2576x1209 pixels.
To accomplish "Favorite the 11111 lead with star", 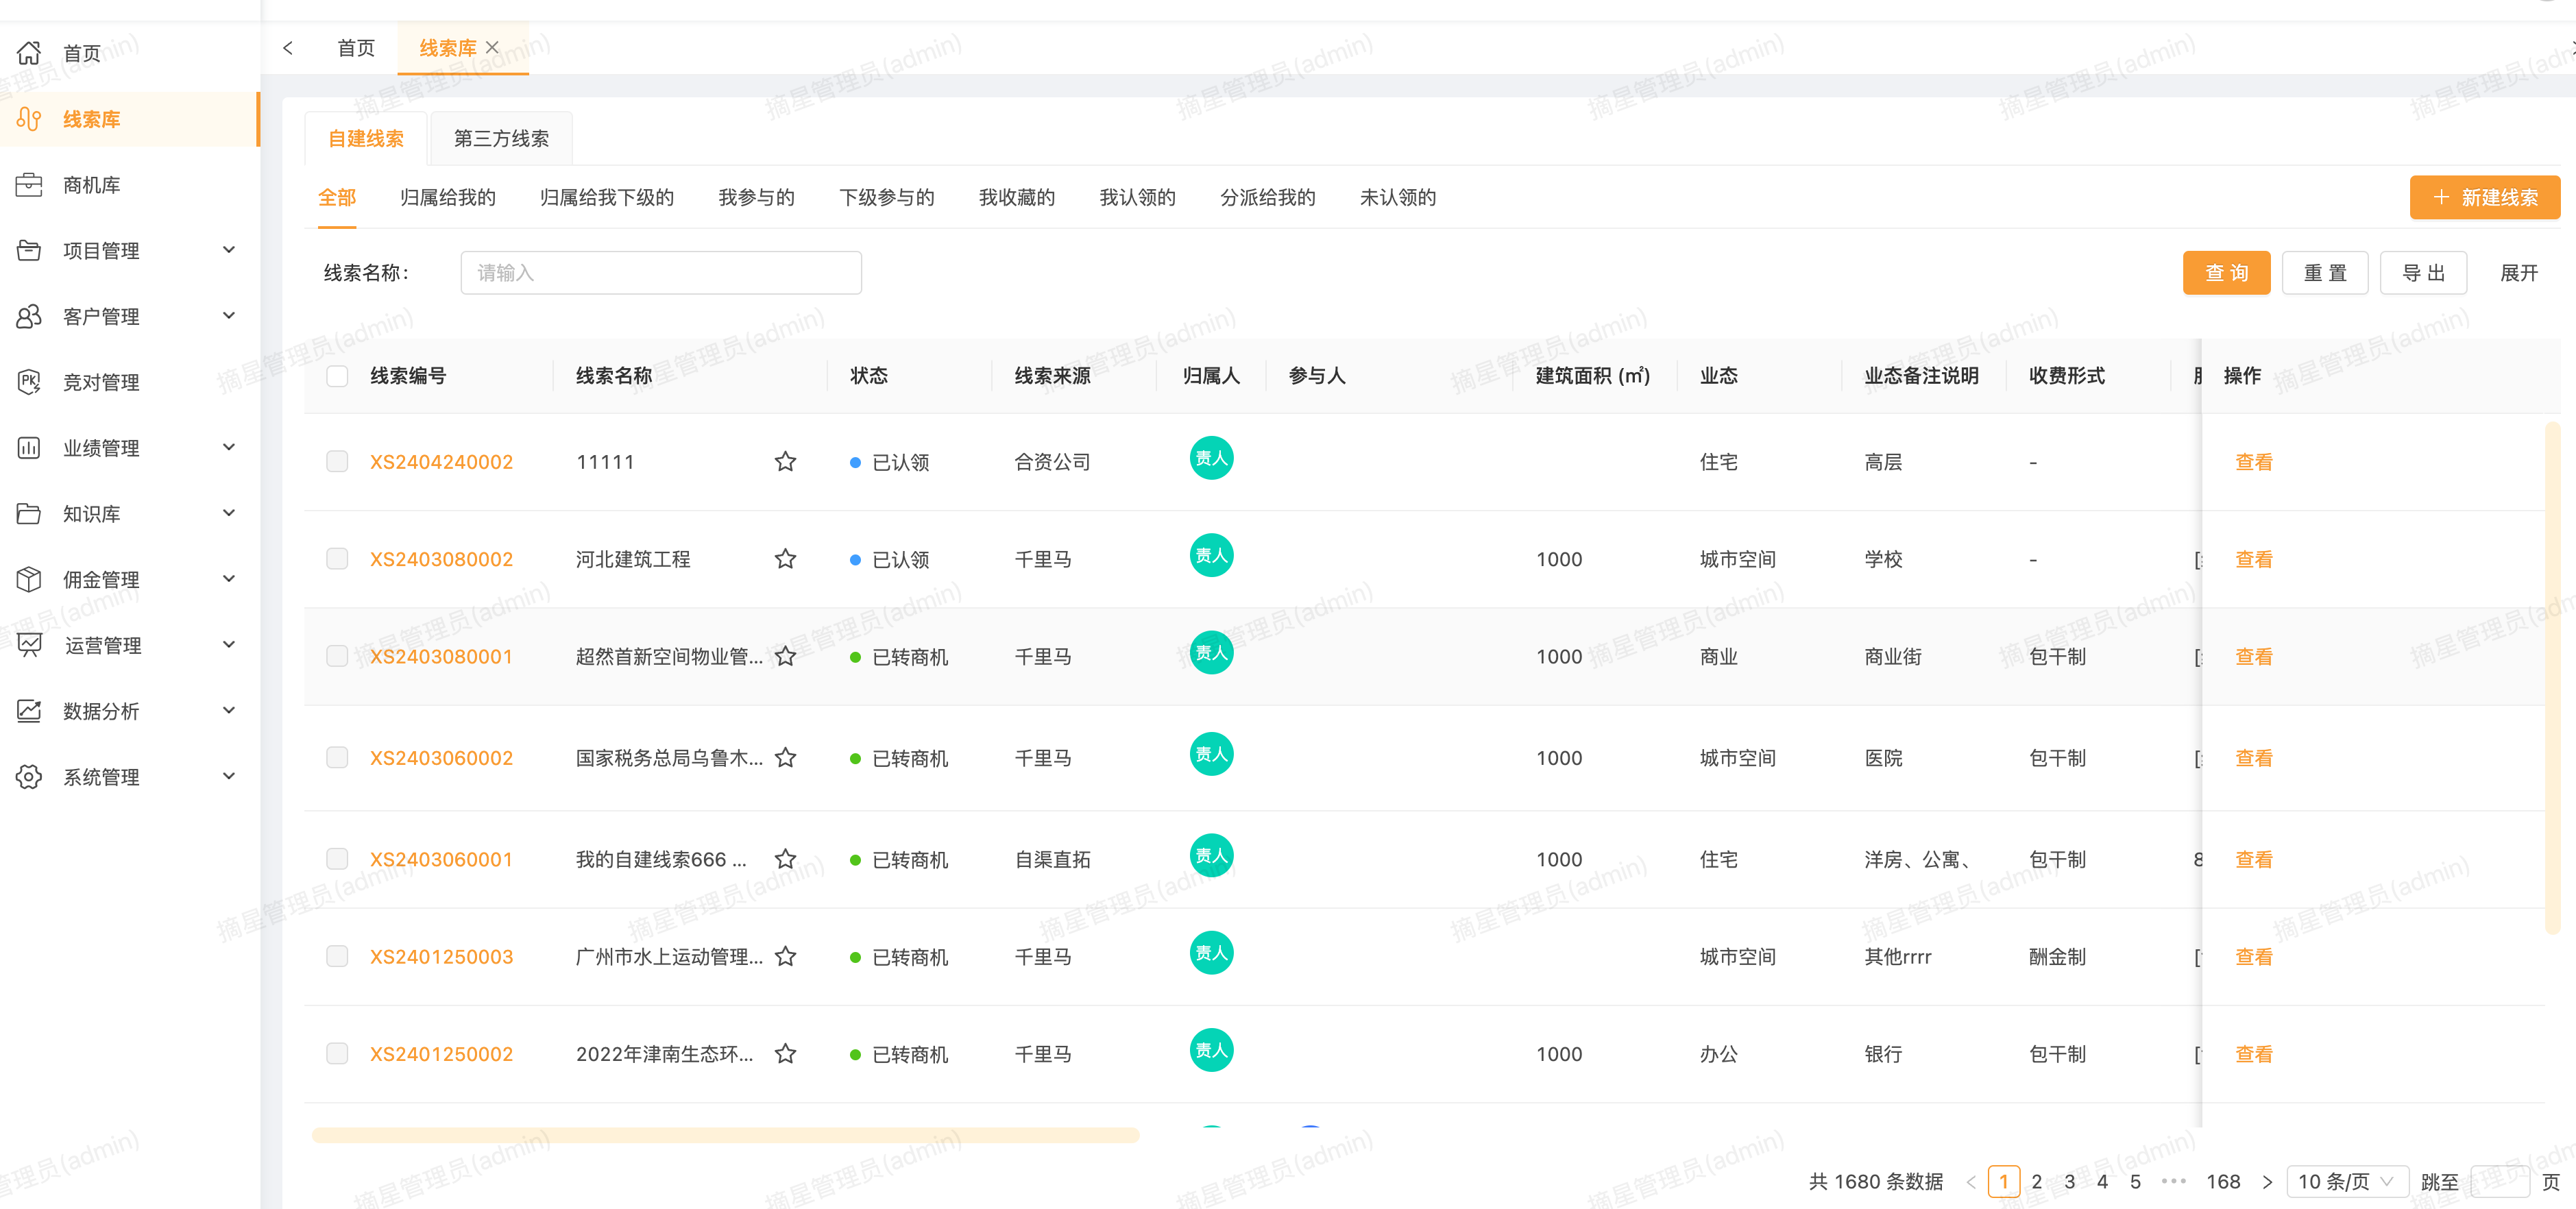I will [785, 461].
